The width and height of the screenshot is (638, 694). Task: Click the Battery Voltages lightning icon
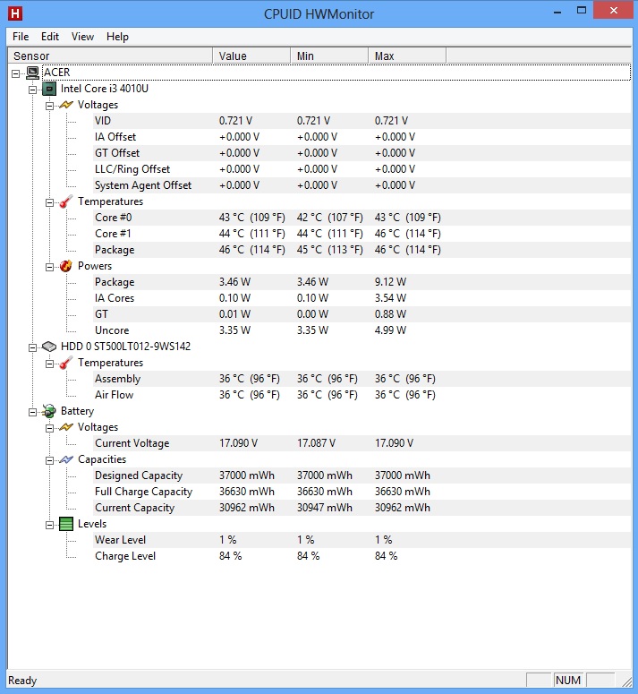click(x=66, y=427)
